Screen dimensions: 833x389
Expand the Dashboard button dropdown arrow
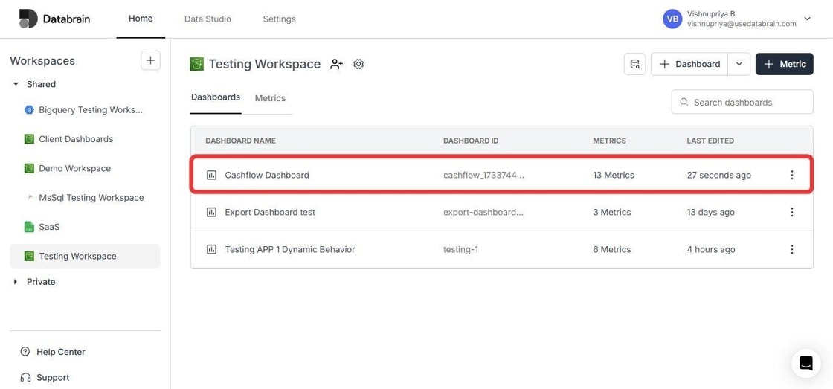click(739, 64)
